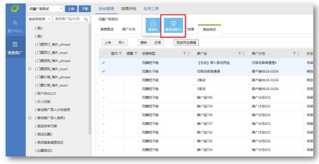Check the row for 推广组739
The height and width of the screenshot is (164, 319).
coord(104,106)
